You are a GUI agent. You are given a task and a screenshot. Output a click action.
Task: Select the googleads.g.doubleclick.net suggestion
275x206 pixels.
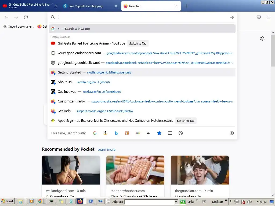tap(142, 63)
